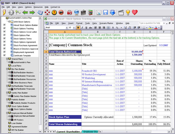Expand the BizPlanBuilder Masters node
This screenshot has height=134, width=175.
coord(9,72)
